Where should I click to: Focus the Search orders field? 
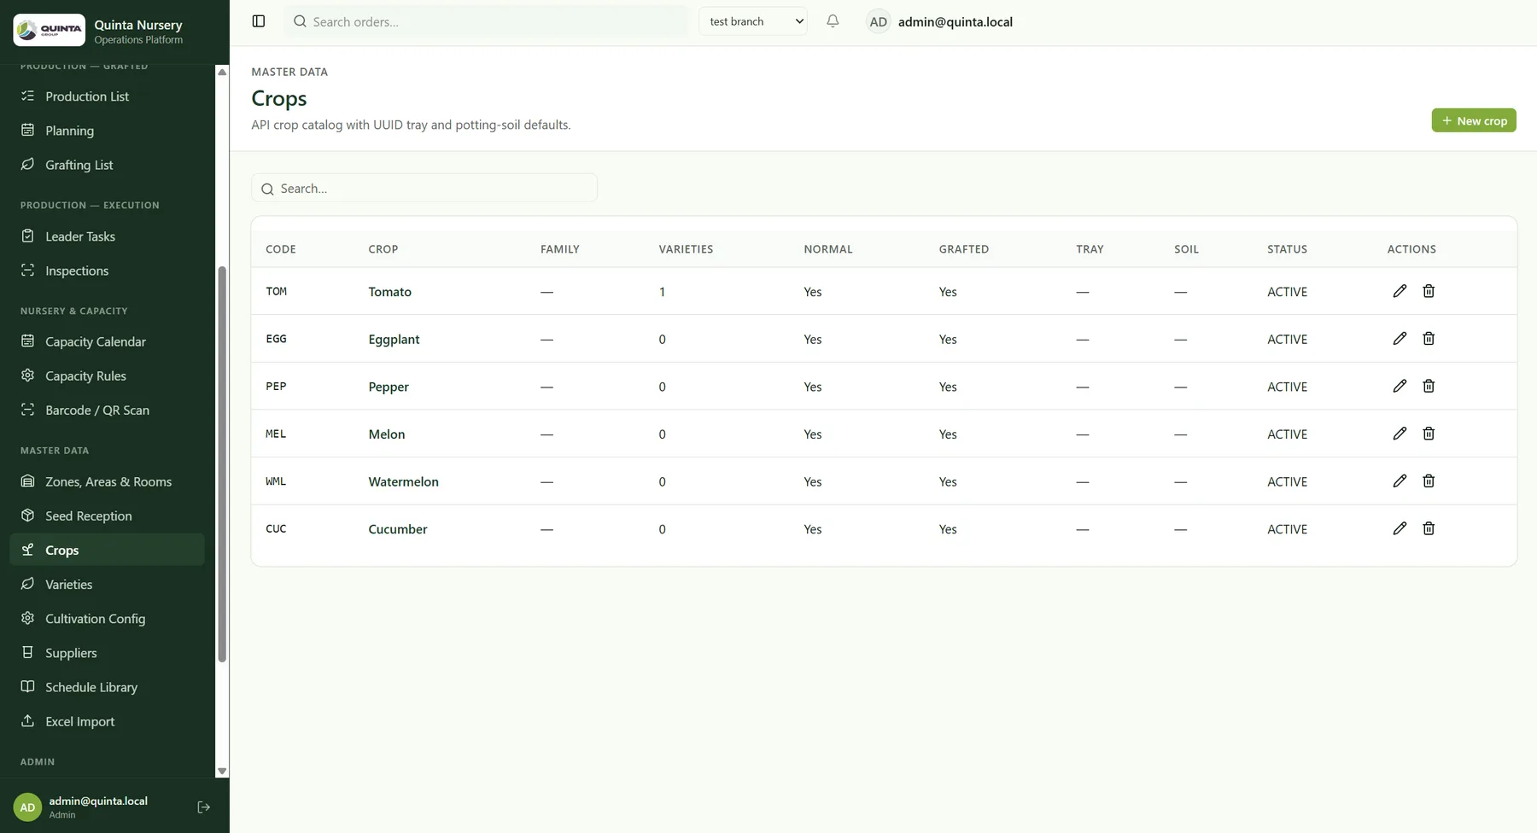pos(486,21)
